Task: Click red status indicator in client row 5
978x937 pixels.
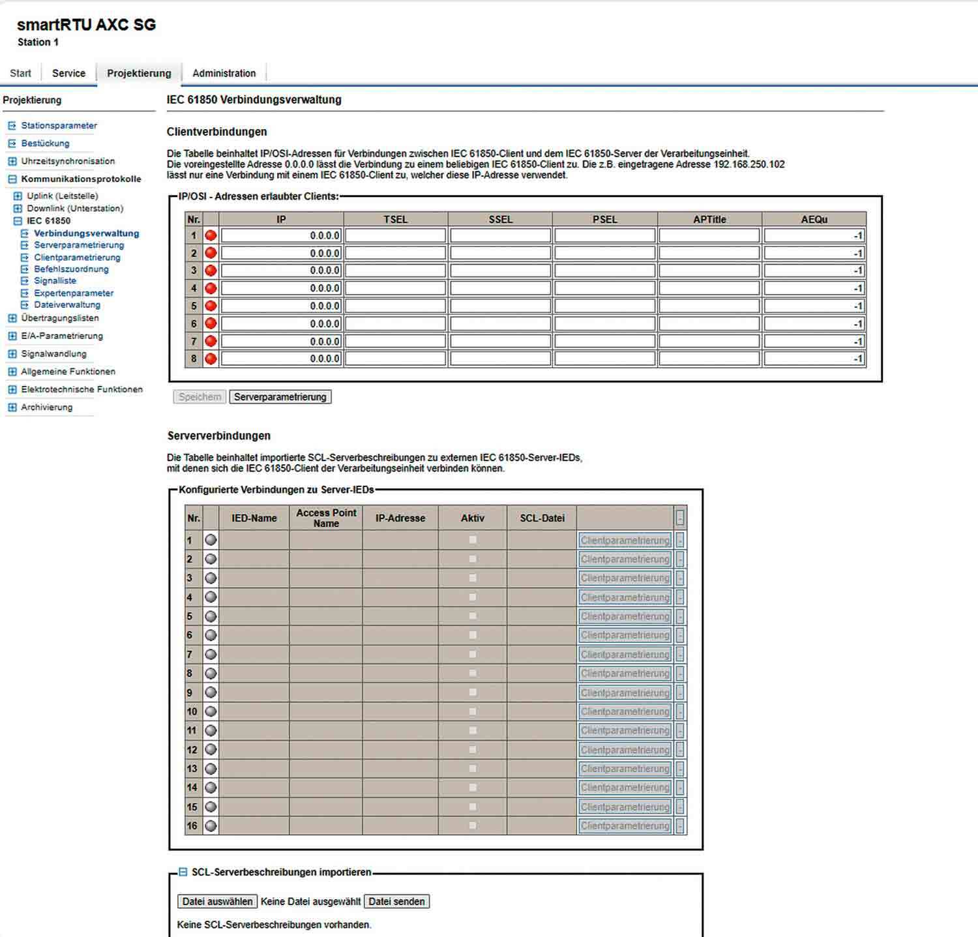Action: [x=211, y=306]
